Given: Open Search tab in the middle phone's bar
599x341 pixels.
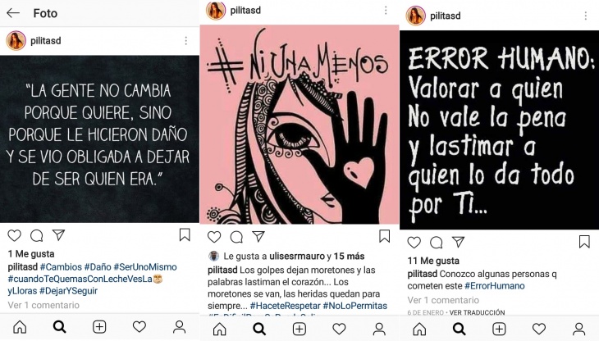Looking at the screenshot, I should pos(259,329).
